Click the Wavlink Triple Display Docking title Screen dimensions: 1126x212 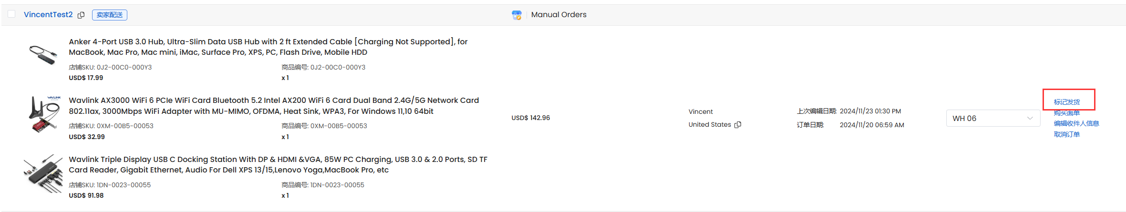click(x=278, y=164)
